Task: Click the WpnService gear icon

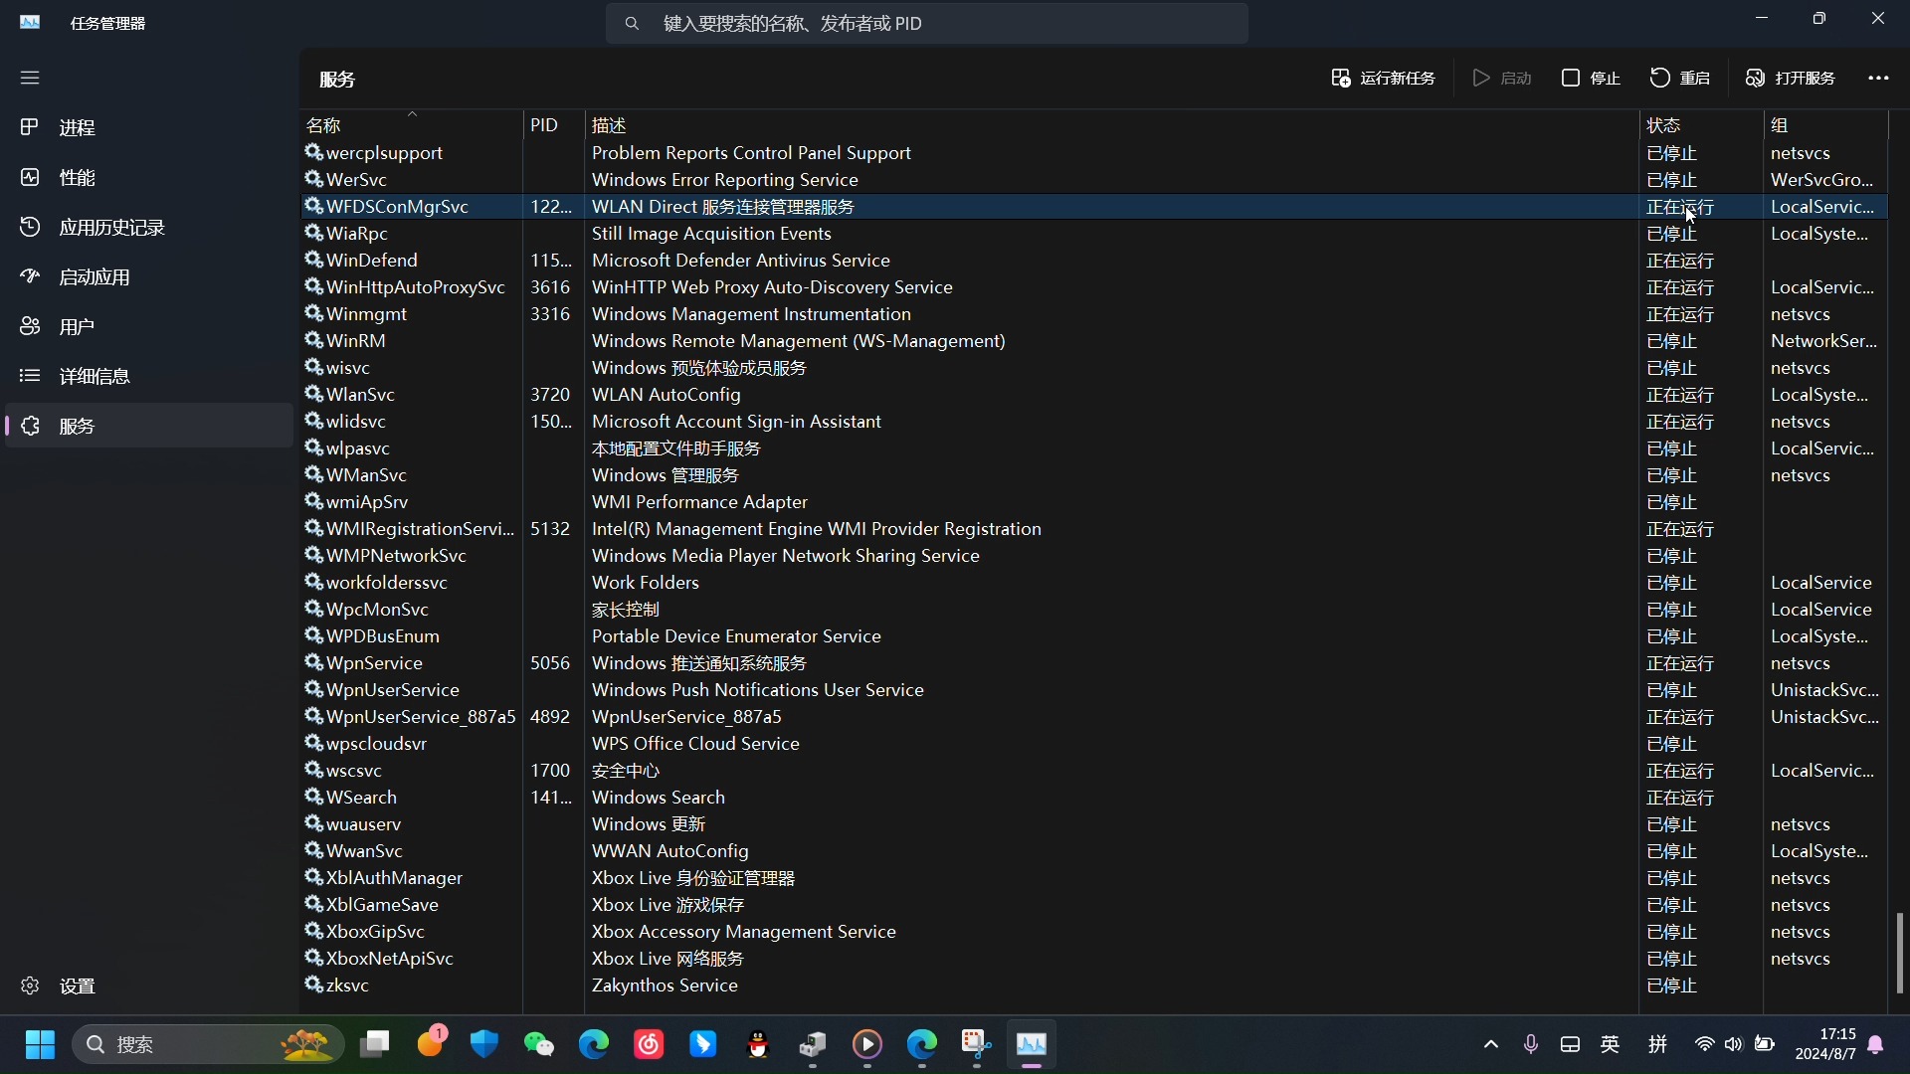Action: 314,662
